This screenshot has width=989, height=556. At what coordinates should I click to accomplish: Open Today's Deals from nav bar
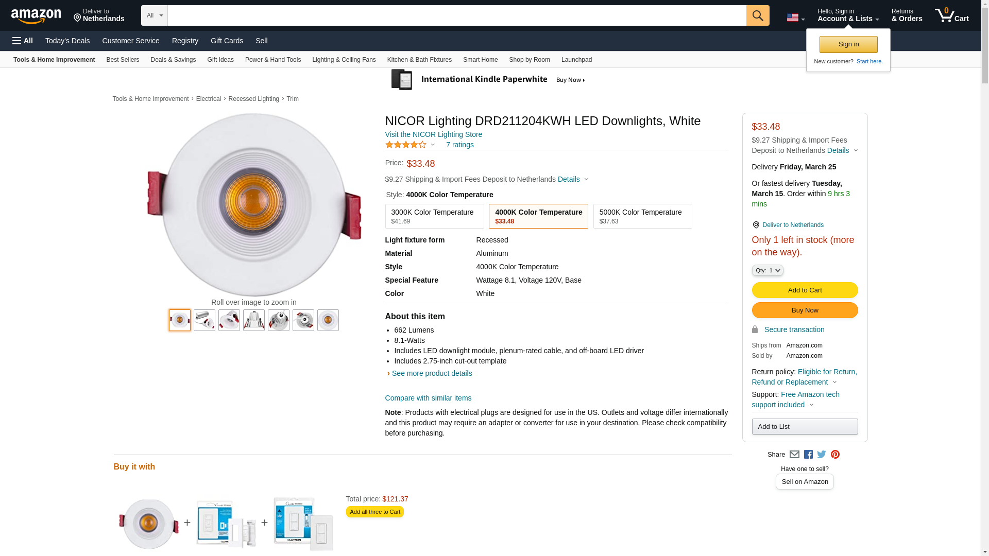pos(67,41)
